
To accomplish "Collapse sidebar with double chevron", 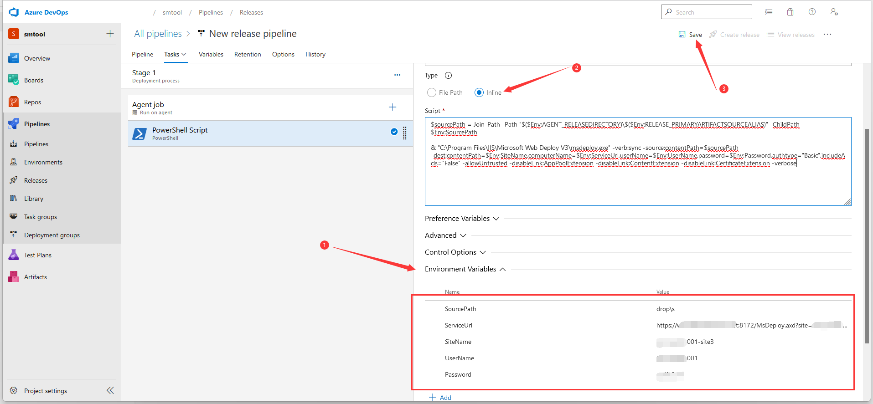I will click(x=110, y=390).
